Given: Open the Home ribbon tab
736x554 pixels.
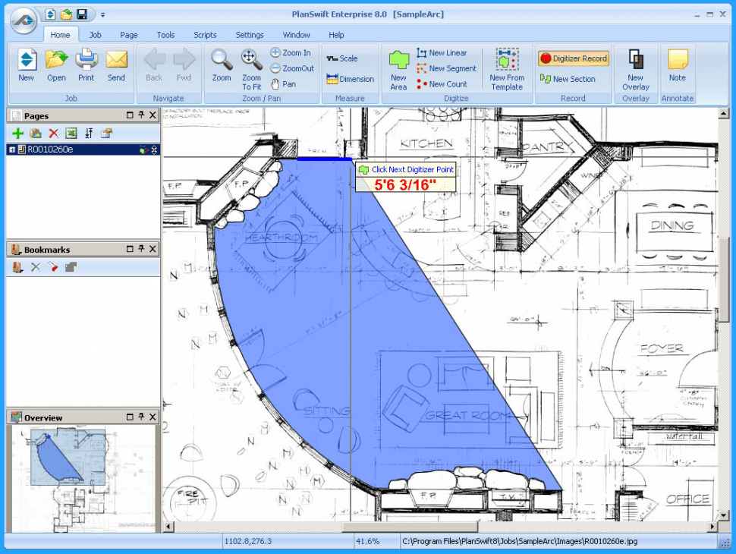Looking at the screenshot, I should point(60,35).
